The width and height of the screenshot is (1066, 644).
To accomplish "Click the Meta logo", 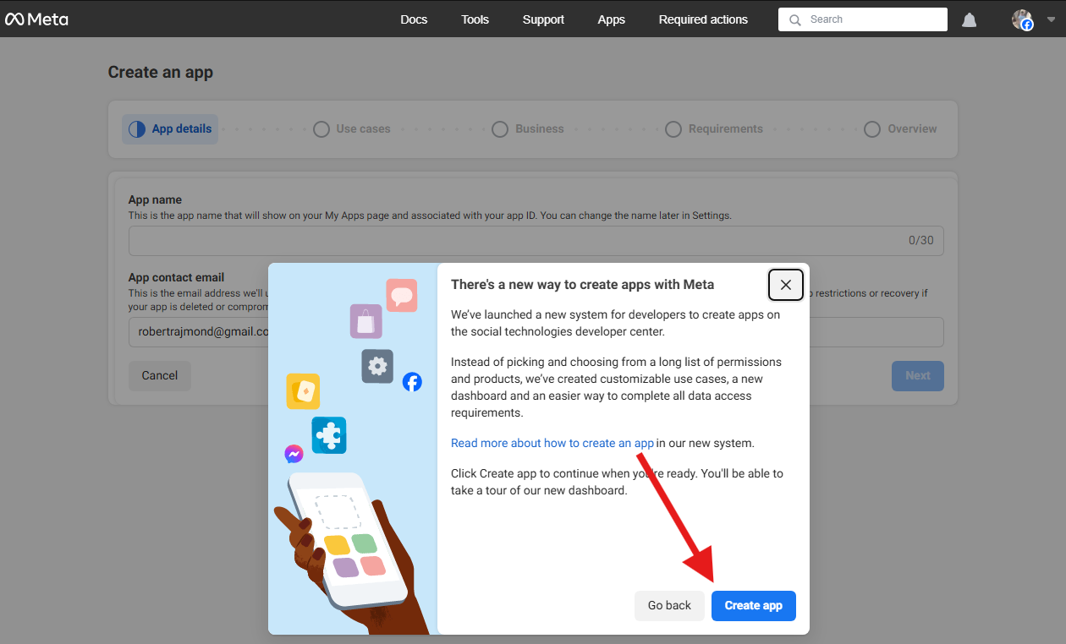I will [x=36, y=19].
